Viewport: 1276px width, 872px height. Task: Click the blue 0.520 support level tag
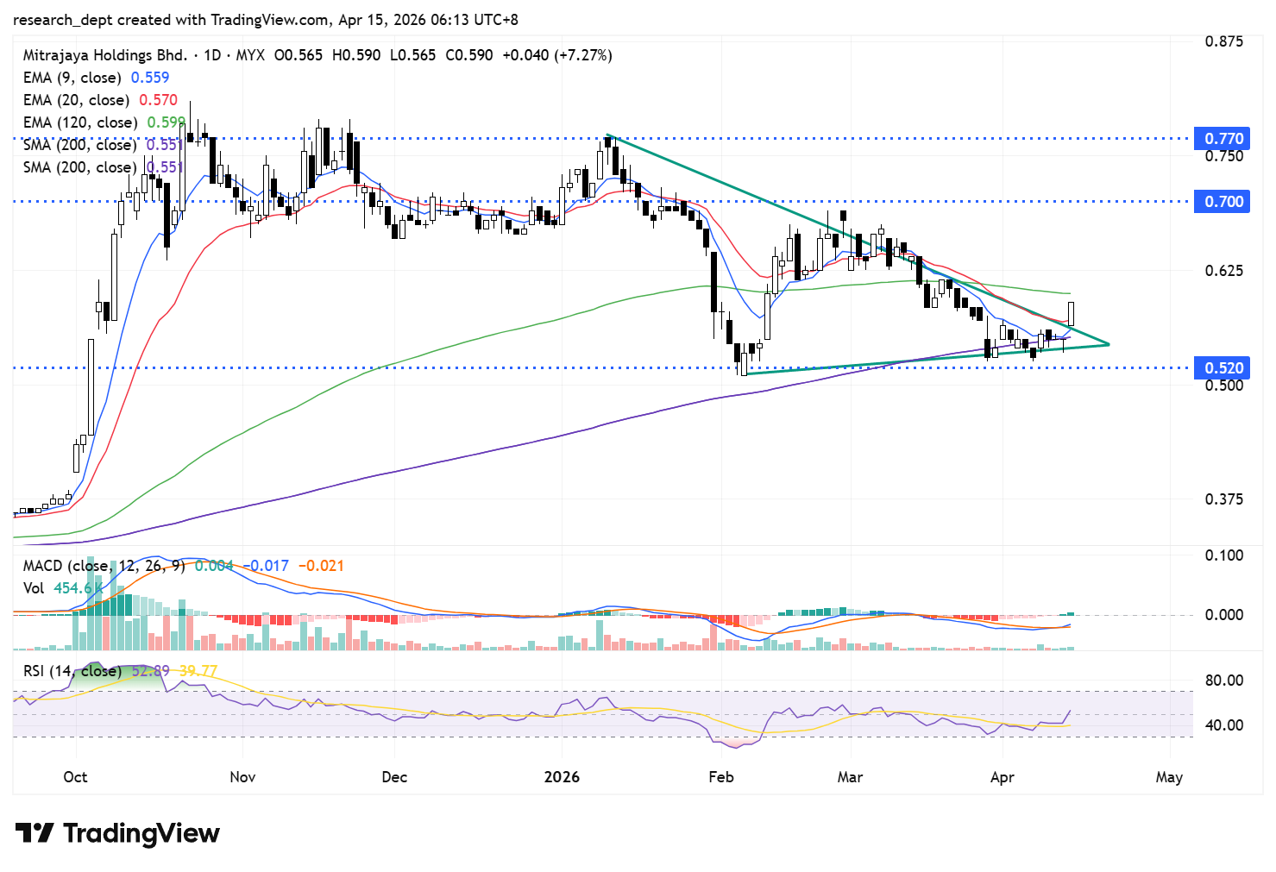pos(1223,368)
